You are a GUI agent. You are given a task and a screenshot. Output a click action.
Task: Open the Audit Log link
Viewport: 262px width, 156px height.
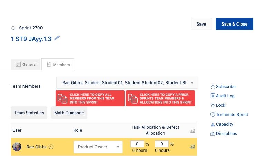click(225, 96)
